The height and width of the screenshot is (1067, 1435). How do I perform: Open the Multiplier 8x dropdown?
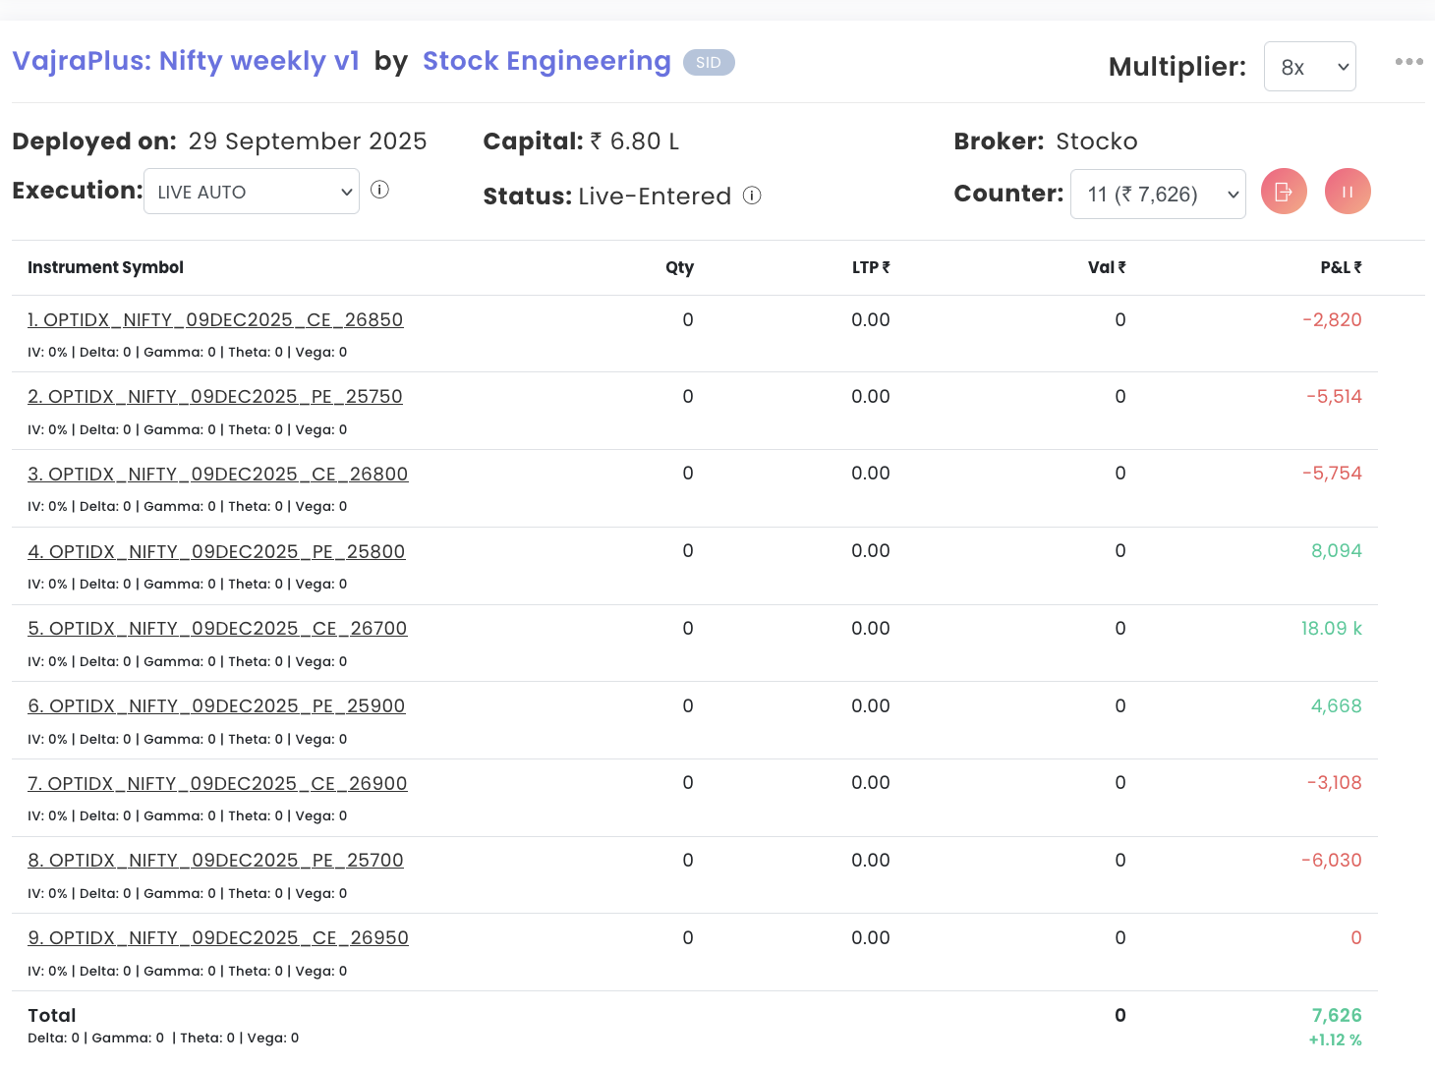pyautogui.click(x=1309, y=67)
